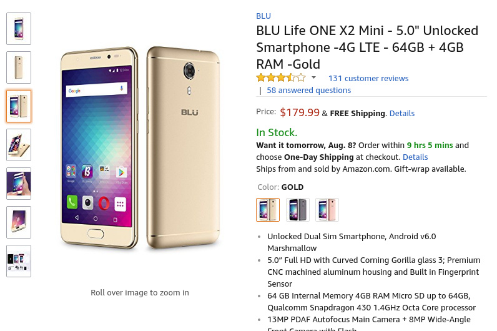Click the product title BLU Life ONE X2 Mini
The height and width of the screenshot is (331, 497).
(367, 47)
